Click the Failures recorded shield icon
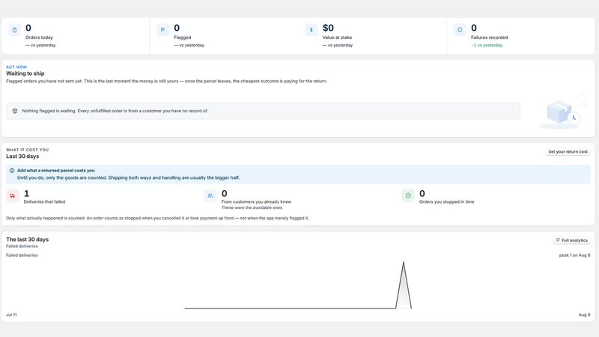This screenshot has width=599, height=337. tap(460, 30)
